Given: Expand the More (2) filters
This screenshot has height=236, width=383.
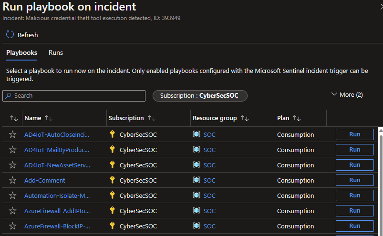Looking at the screenshot, I should [347, 95].
